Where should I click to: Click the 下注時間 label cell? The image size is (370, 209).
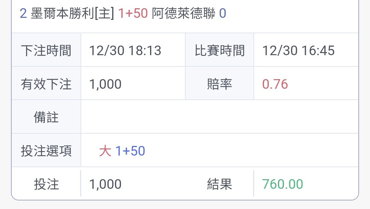46,50
